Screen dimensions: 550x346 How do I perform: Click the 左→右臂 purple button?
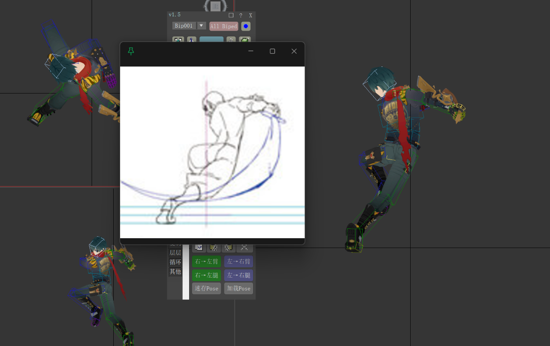tap(238, 261)
